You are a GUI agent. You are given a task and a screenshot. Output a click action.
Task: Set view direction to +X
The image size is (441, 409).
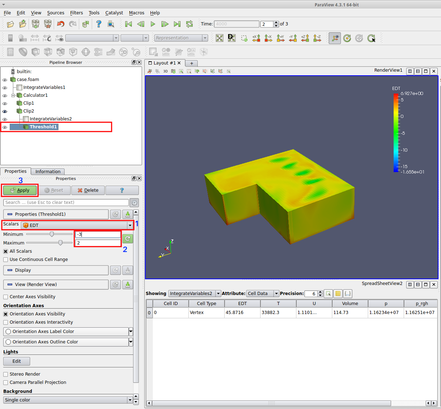coord(256,38)
